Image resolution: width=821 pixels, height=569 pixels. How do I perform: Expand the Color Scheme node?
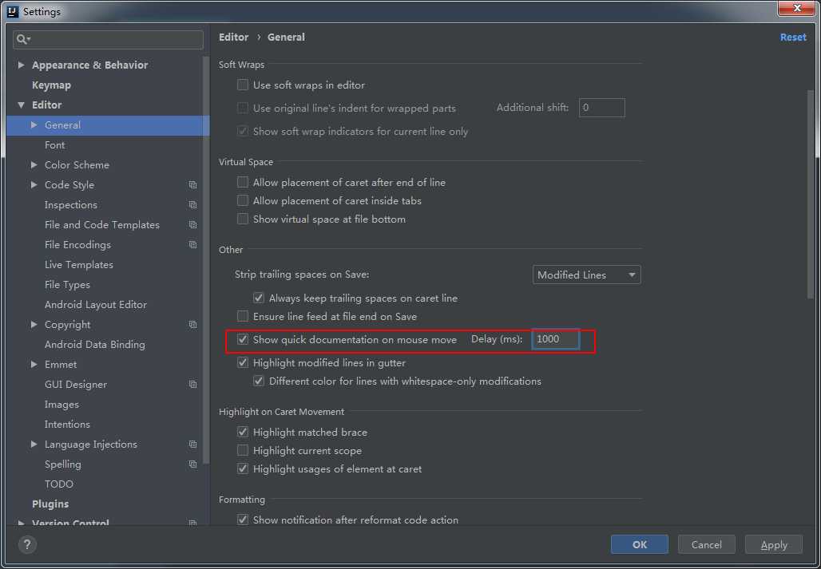pos(34,164)
